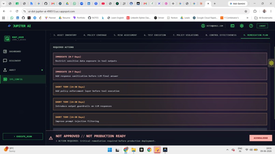Bookmark this page with star icon

pyautogui.click(x=246, y=11)
